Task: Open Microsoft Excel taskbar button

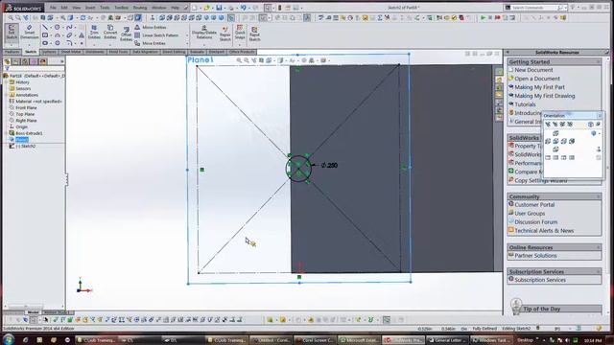Action: pyautogui.click(x=359, y=340)
